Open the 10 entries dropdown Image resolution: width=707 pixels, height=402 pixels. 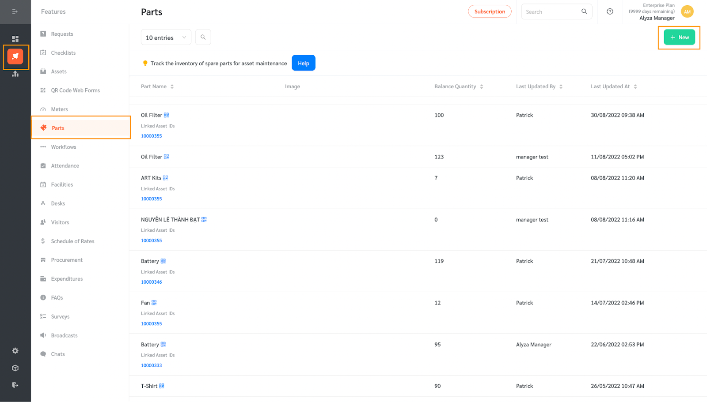166,38
